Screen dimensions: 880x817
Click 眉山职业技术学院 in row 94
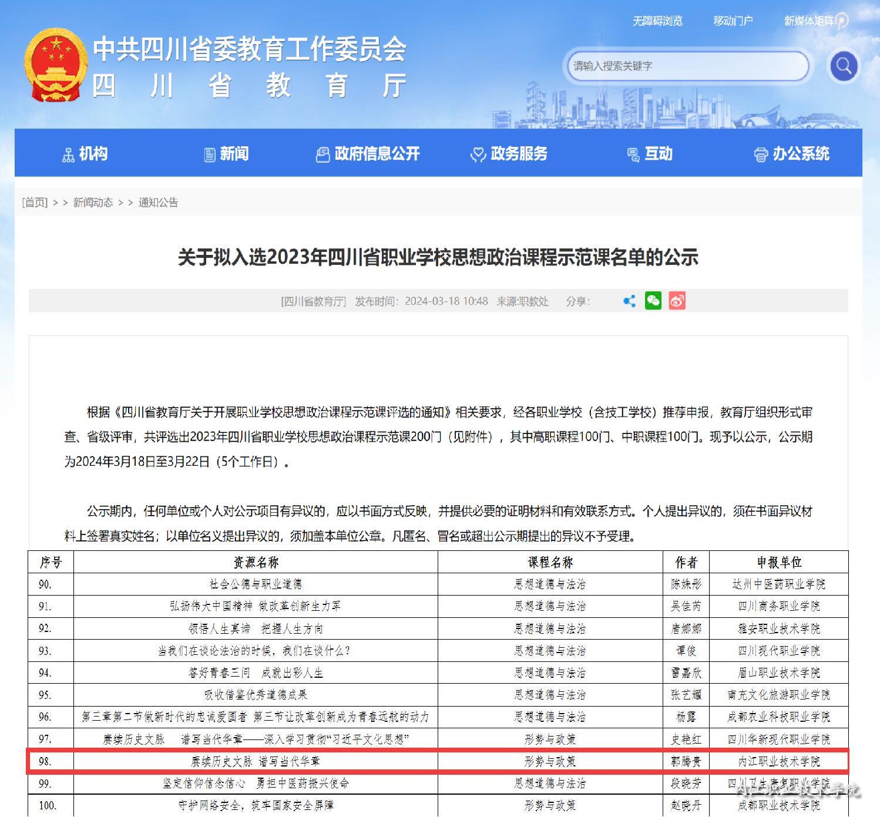tap(779, 673)
